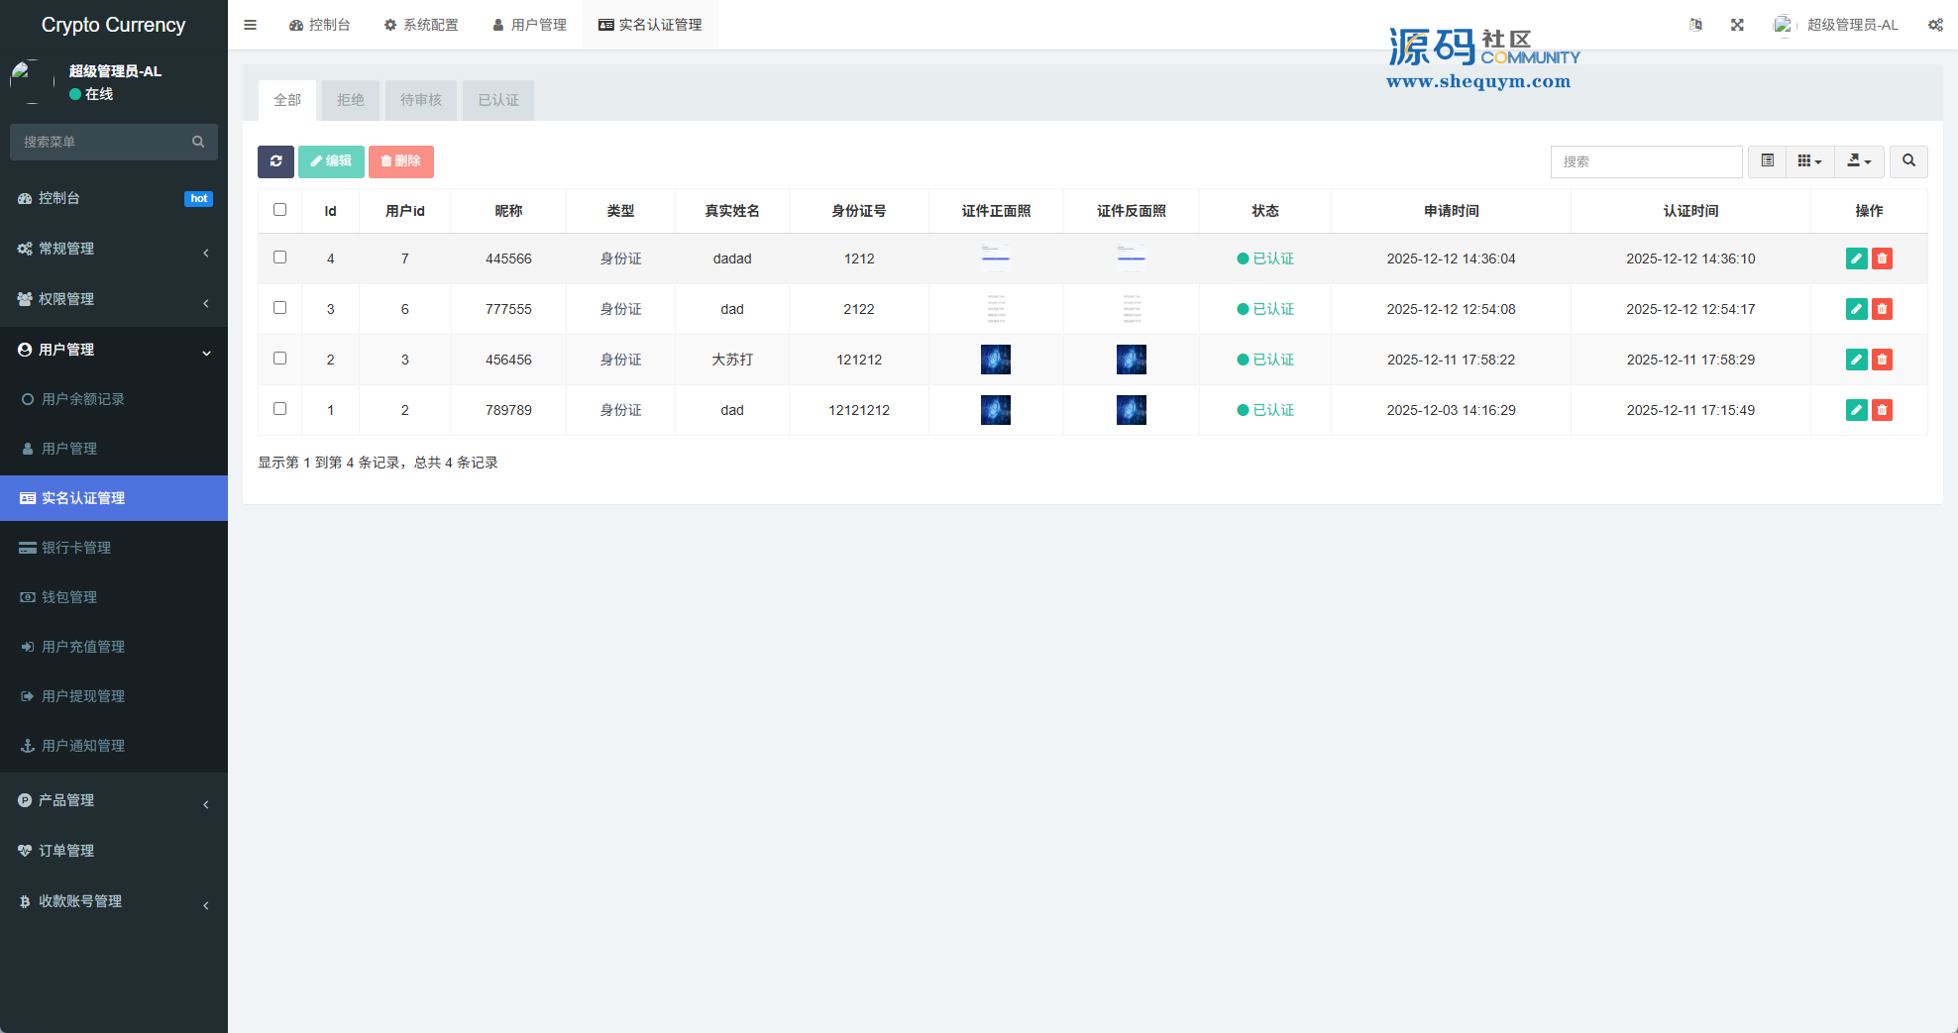Screen dimensions: 1958x1033
Task: Click the green edit icon for row Id 4
Action: pos(1856,258)
